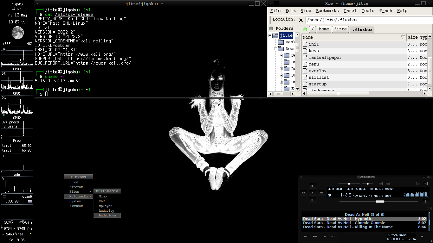The image size is (433, 243).
Task: Click SUB in the playlist footer
Action: coord(315,236)
